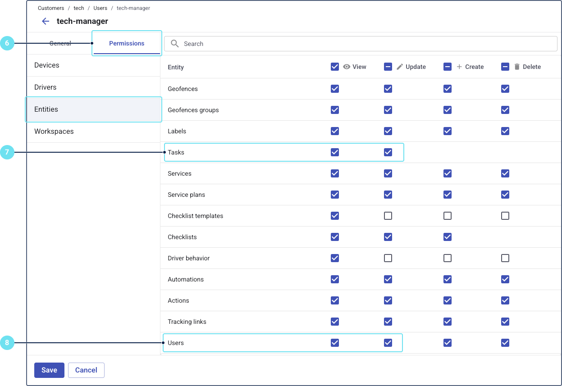Click into the Search input field
Image resolution: width=562 pixels, height=386 pixels.
(x=361, y=44)
